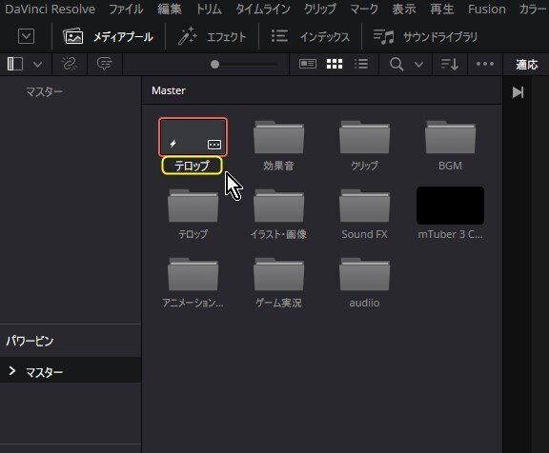The image size is (549, 453).
Task: Click the mTuber 3 C... name label
Action: coord(450,234)
